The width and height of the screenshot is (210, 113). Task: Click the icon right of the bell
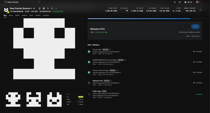[180, 2]
